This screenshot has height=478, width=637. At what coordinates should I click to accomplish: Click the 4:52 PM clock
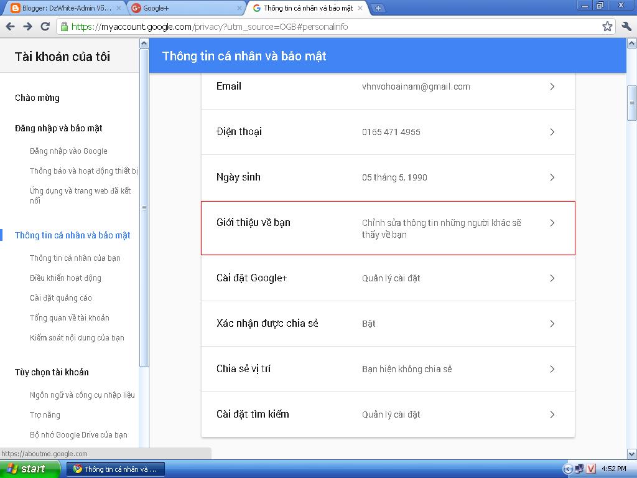coord(613,469)
